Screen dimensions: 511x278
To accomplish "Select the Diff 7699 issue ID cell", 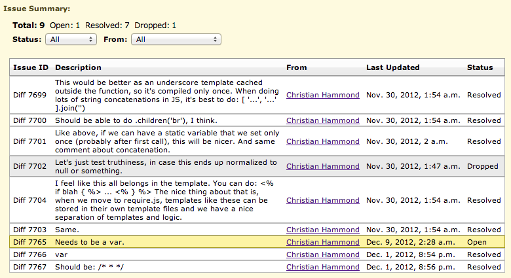I will point(29,95).
